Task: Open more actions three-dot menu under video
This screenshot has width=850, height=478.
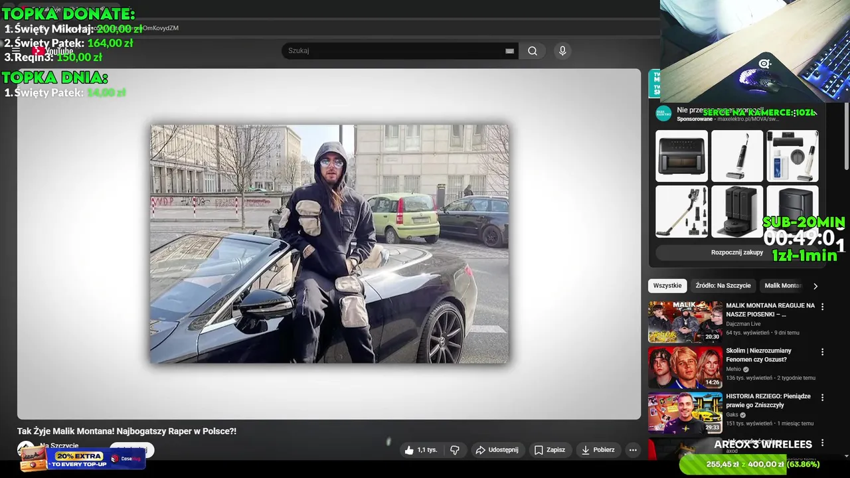Action: (x=633, y=450)
